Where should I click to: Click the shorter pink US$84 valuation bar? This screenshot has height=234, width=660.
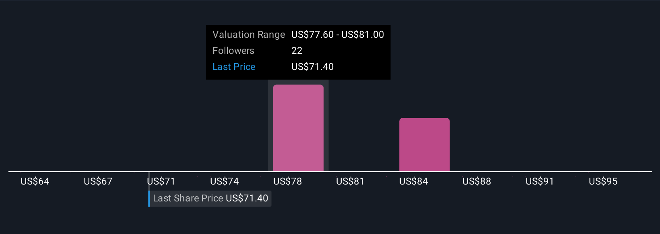point(424,145)
